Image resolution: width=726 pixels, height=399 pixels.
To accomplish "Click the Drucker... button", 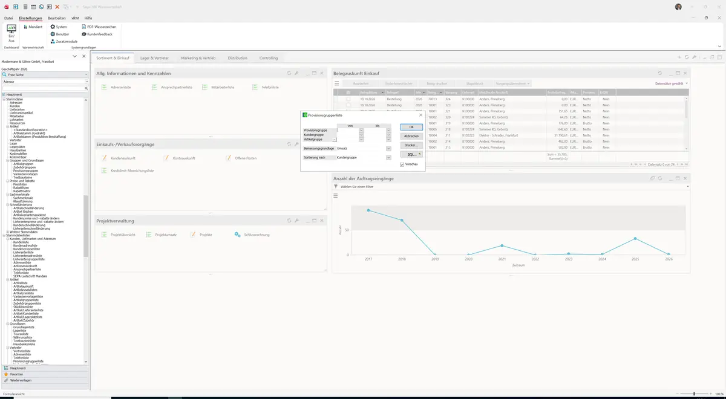I will (411, 145).
